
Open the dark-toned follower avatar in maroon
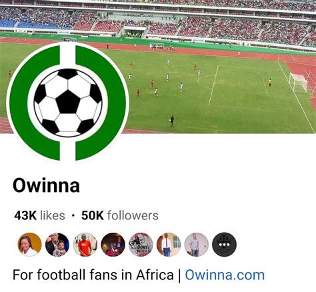pyautogui.click(x=113, y=245)
